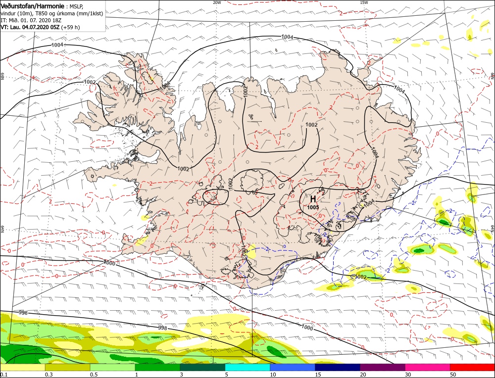495x378 pixels.
Task: Click the '30' legend scale value
Action: pyautogui.click(x=408, y=375)
